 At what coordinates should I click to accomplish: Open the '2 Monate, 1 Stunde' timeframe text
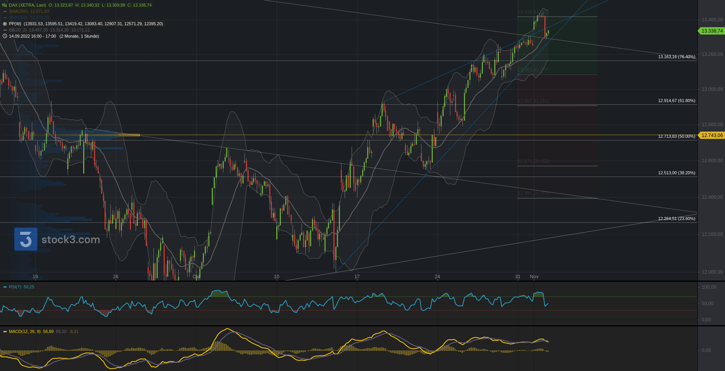[x=79, y=36]
